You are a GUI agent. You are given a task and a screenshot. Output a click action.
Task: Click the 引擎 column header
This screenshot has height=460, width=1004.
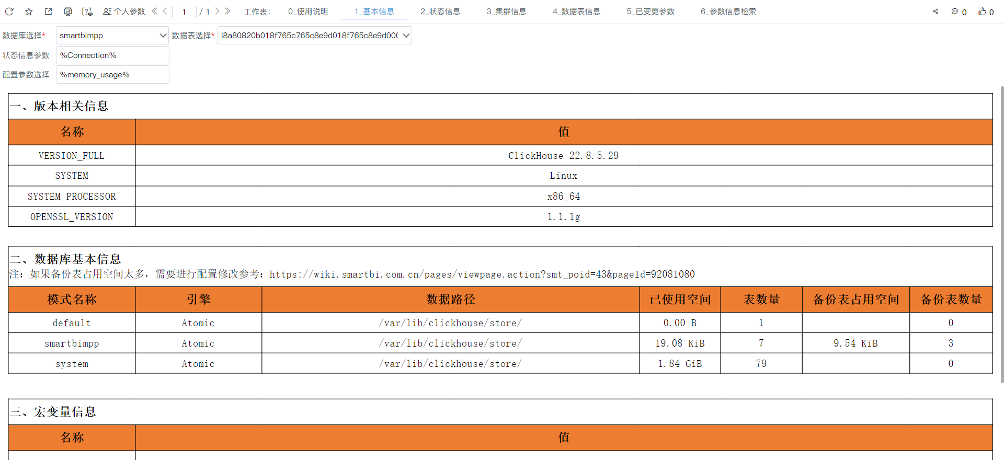pos(198,300)
